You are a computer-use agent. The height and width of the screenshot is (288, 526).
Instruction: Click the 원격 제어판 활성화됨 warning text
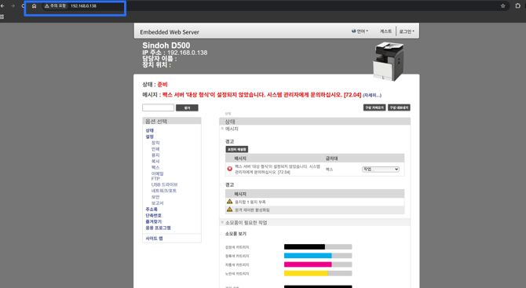[252, 210]
